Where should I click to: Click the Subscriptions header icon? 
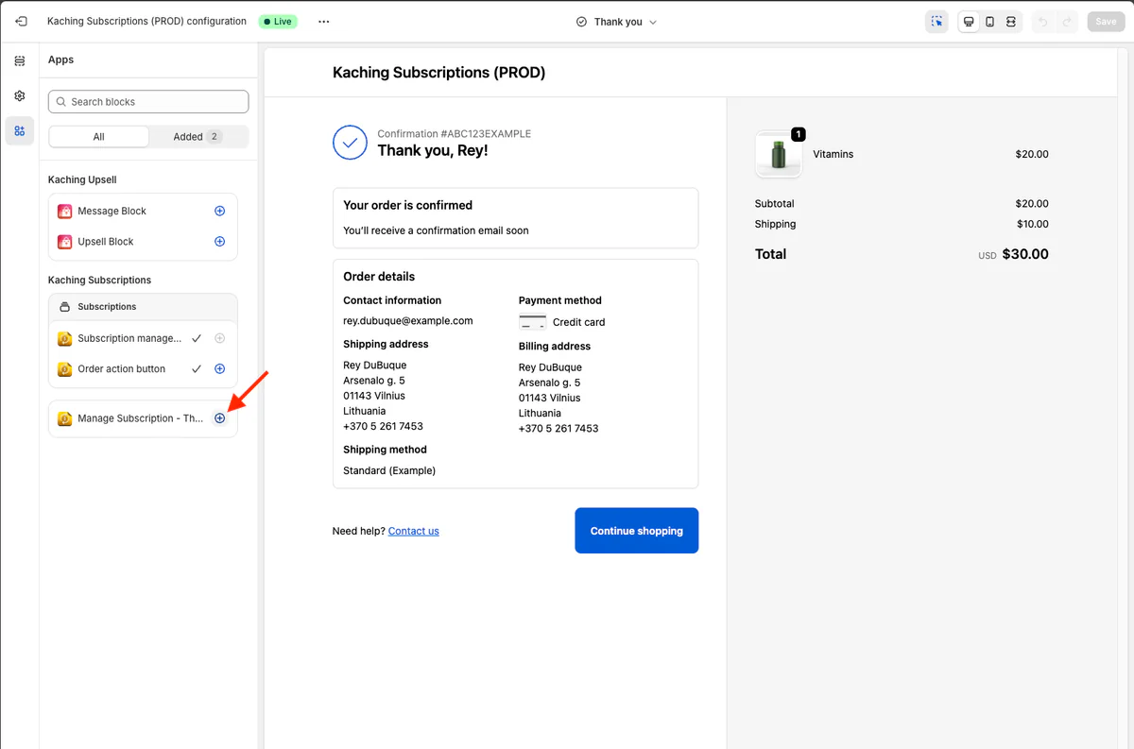coord(64,307)
